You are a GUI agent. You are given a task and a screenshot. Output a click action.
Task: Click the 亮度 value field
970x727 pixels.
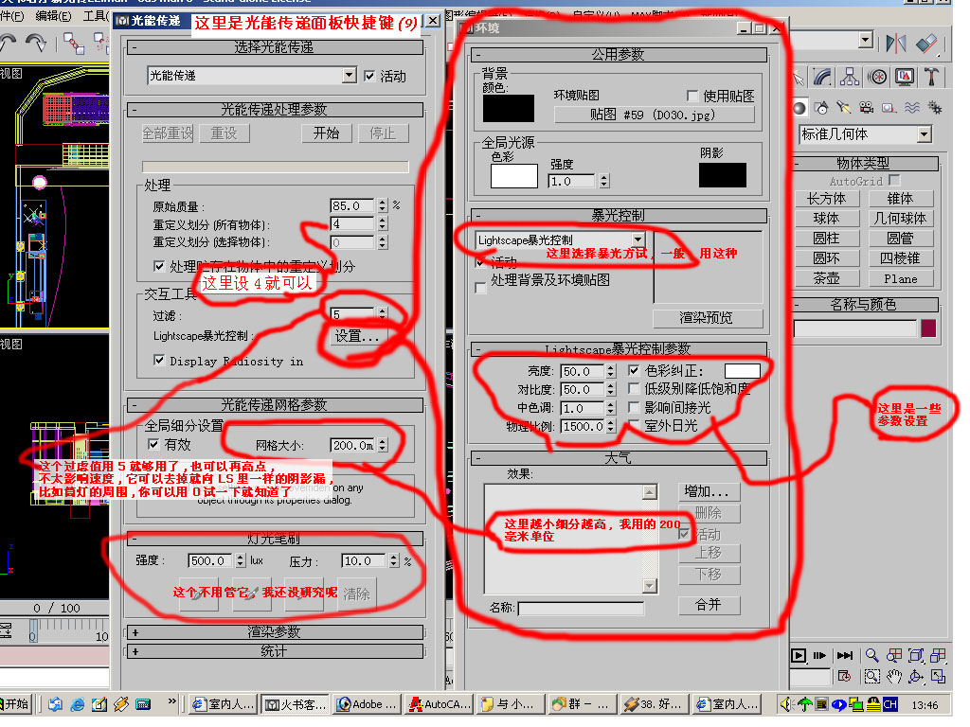coord(583,371)
